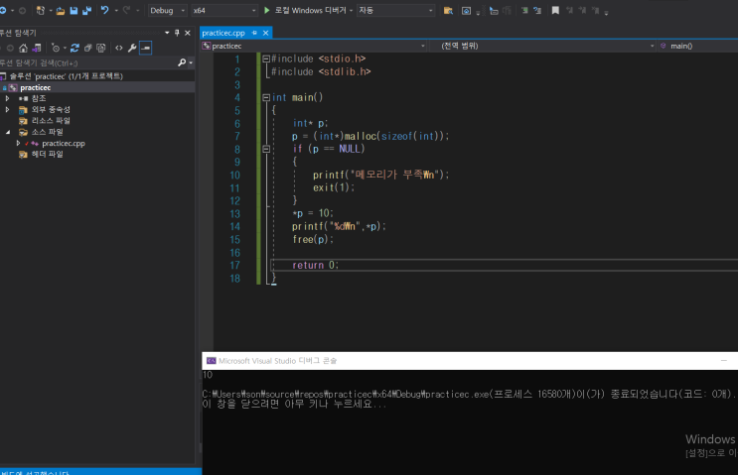
Task: Expand the practicec.cpp tree node arrow
Action: pyautogui.click(x=18, y=144)
